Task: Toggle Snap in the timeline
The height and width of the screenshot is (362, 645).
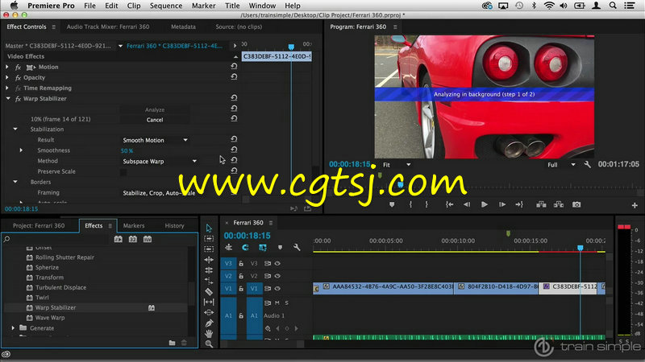Action: (246, 248)
